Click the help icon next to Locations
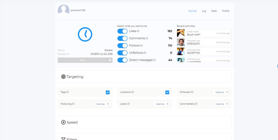The height and width of the screenshot is (140, 278). pos(133,92)
